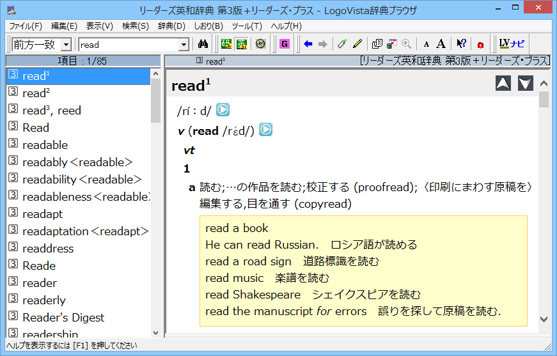Click the yellow highlighter marker icon
This screenshot has height=356, width=557.
point(357,44)
